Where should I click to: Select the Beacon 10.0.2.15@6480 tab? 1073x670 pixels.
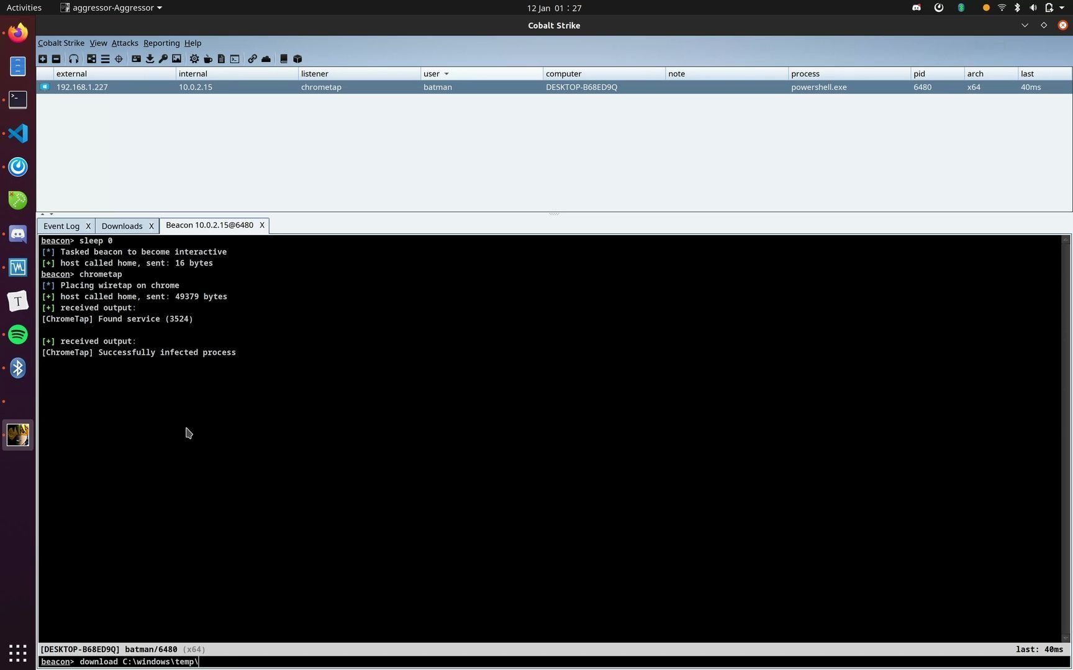point(209,225)
